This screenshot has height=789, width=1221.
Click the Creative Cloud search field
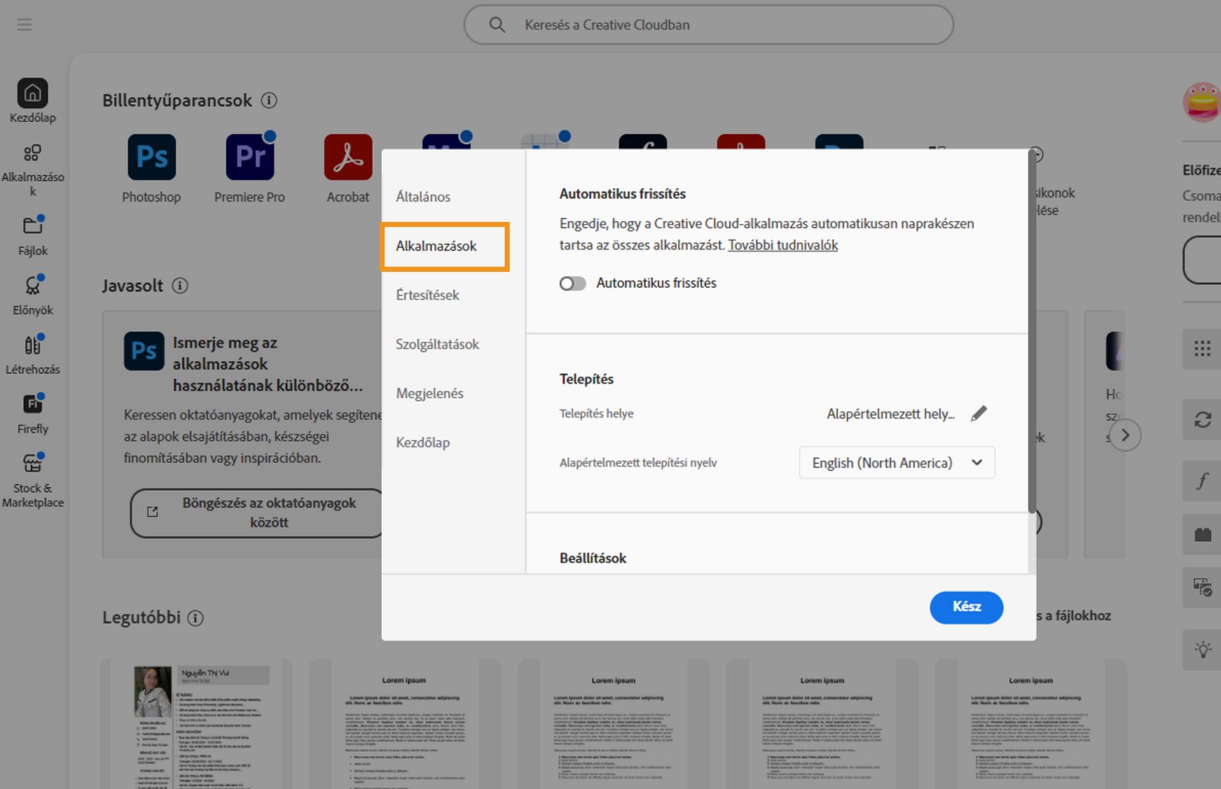[x=708, y=25]
